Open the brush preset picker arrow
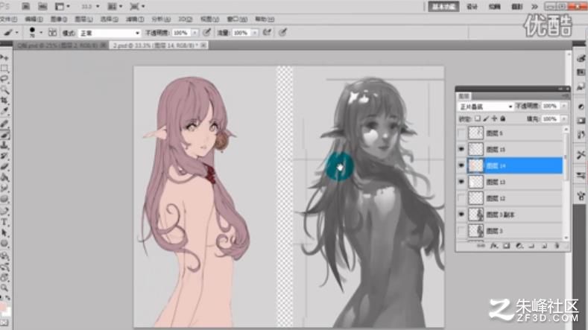Image resolution: width=588 pixels, height=330 pixels. [x=41, y=33]
